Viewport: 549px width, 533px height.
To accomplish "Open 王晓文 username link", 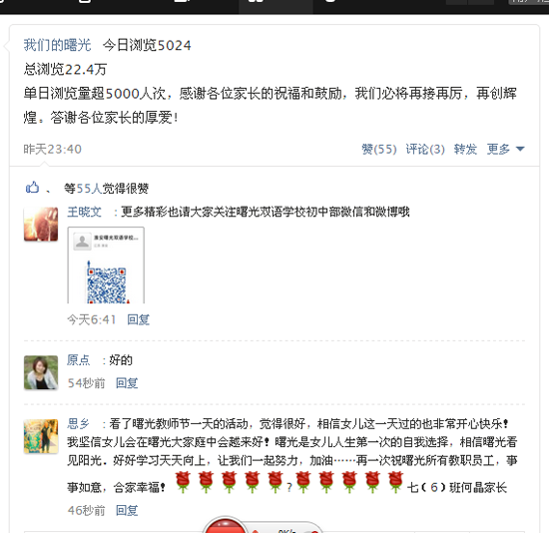I will tap(85, 212).
